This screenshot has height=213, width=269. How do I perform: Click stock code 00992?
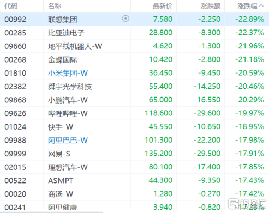point(15,20)
